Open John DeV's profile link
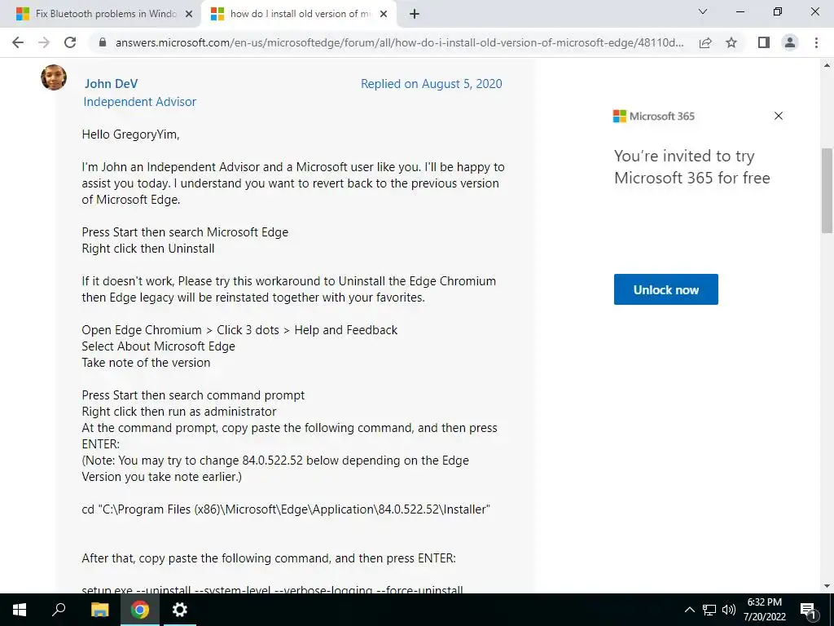 pos(111,84)
